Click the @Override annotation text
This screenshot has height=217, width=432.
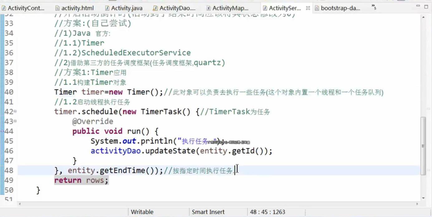click(x=93, y=121)
